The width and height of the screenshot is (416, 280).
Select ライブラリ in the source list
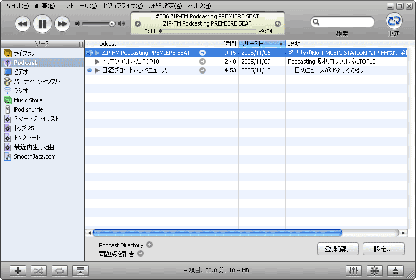(x=43, y=53)
